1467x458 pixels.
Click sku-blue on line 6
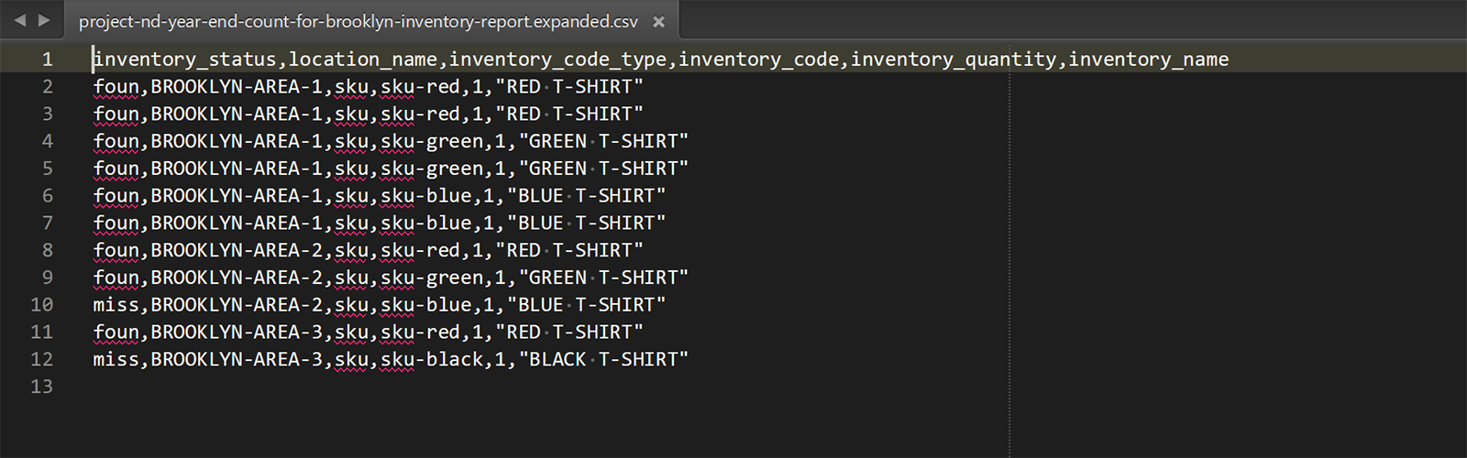click(426, 196)
